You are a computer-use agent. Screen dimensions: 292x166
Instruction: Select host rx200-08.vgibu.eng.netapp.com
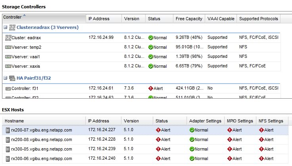click(x=42, y=139)
